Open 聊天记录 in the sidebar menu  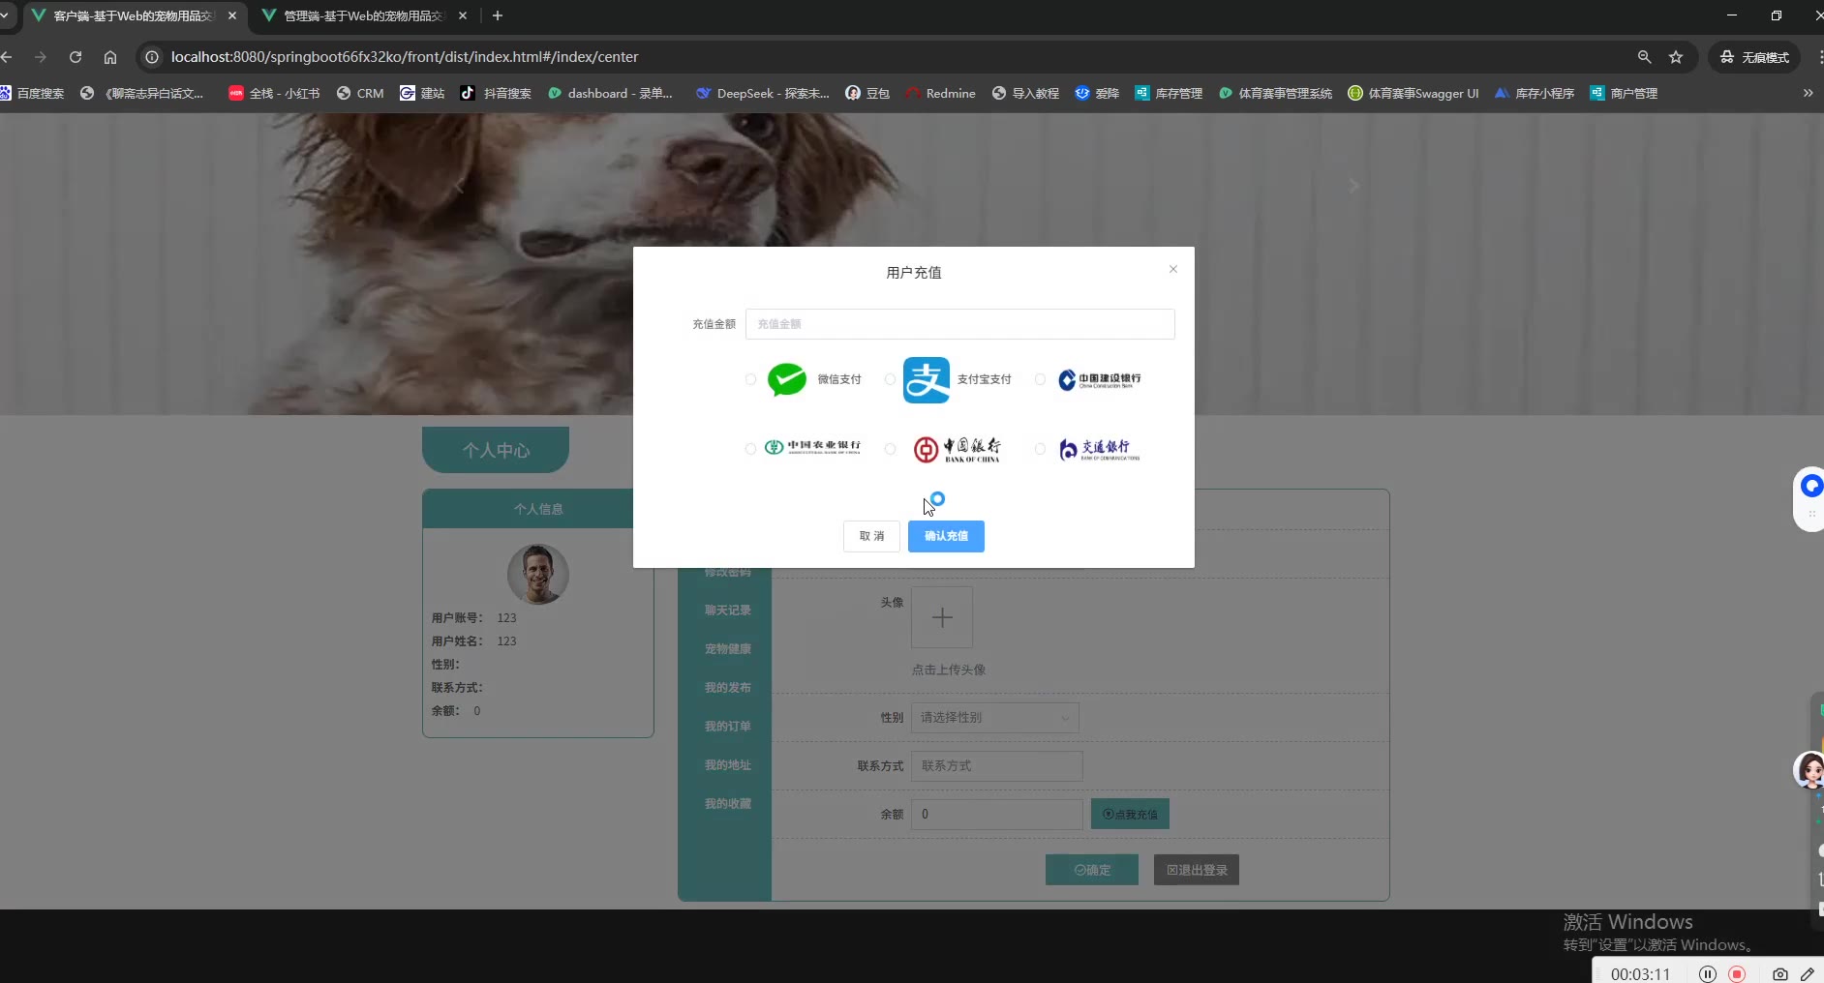pos(727,611)
